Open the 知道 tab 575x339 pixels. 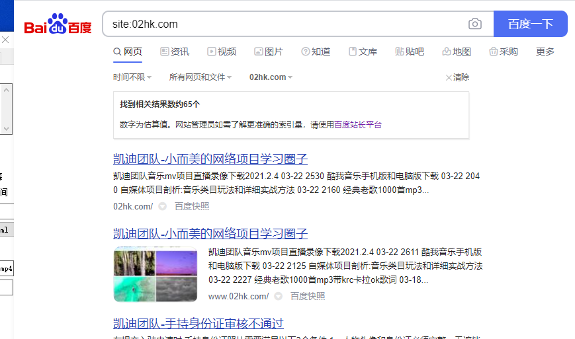click(x=316, y=52)
